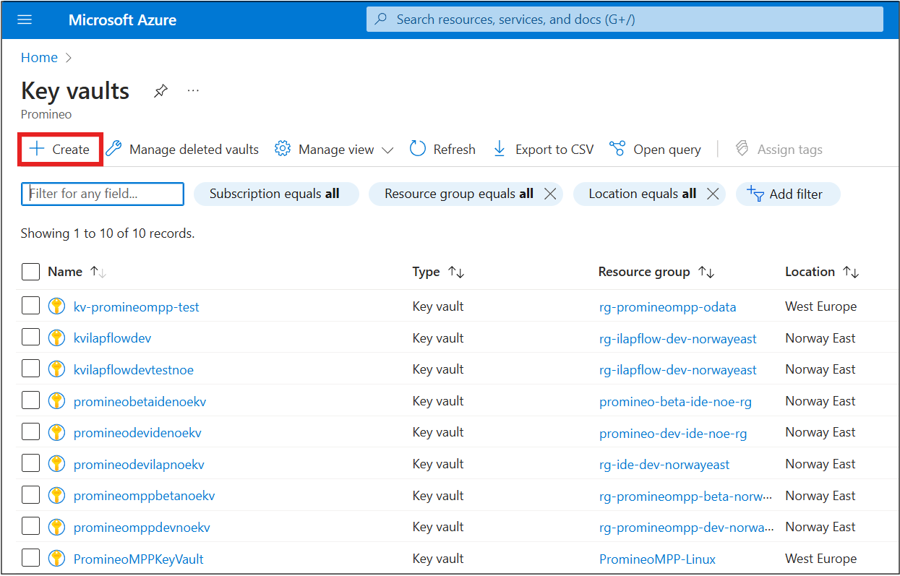Image resolution: width=900 pixels, height=576 pixels.
Task: Focus the Filter for any field box
Action: coord(103,194)
